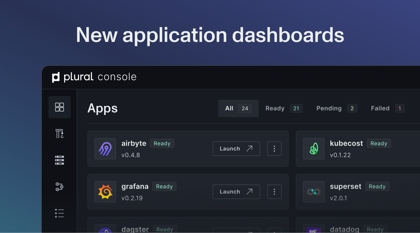Switch to the Ready tab
This screenshot has width=420, height=233.
click(284, 108)
